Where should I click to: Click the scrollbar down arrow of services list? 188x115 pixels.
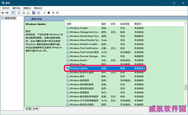186,105
